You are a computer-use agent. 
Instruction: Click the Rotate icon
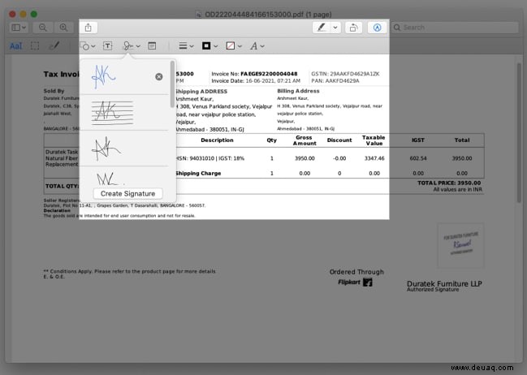353,28
